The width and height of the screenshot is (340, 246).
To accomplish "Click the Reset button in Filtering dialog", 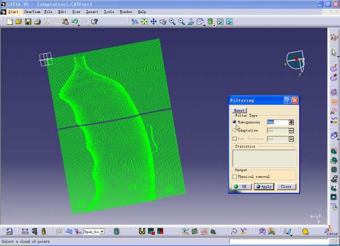I will point(239,110).
